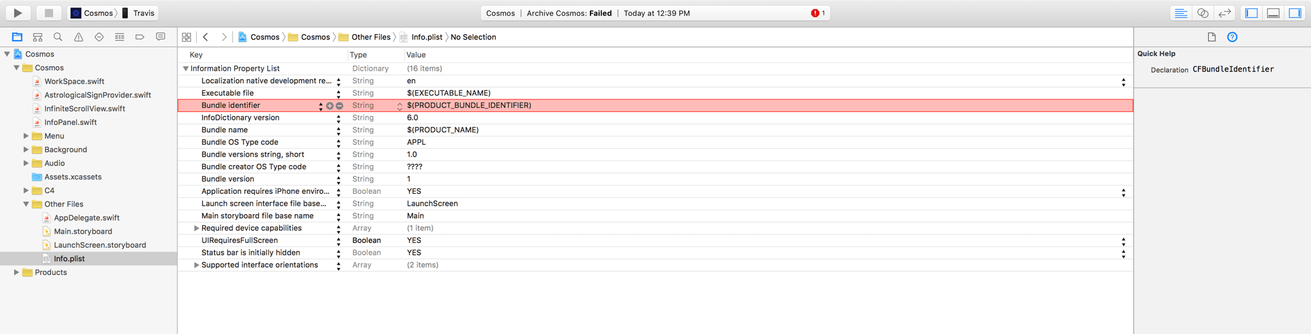This screenshot has height=334, width=1311.
Task: Expand the Audio folder
Action: coord(26,164)
